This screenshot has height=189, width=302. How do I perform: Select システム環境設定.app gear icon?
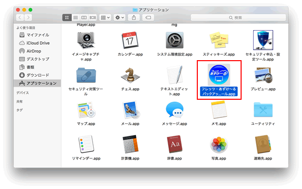point(175,40)
